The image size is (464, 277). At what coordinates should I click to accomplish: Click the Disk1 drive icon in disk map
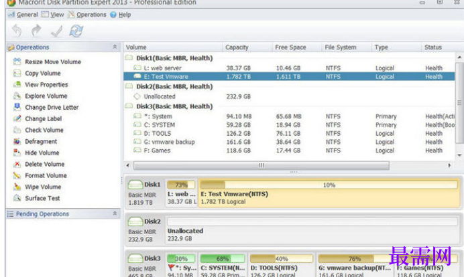click(x=135, y=185)
